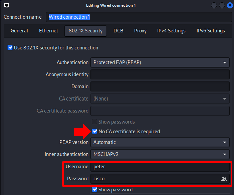Image resolution: width=234 pixels, height=196 pixels.
Task: Click the password storage users icon
Action: pos(224,179)
